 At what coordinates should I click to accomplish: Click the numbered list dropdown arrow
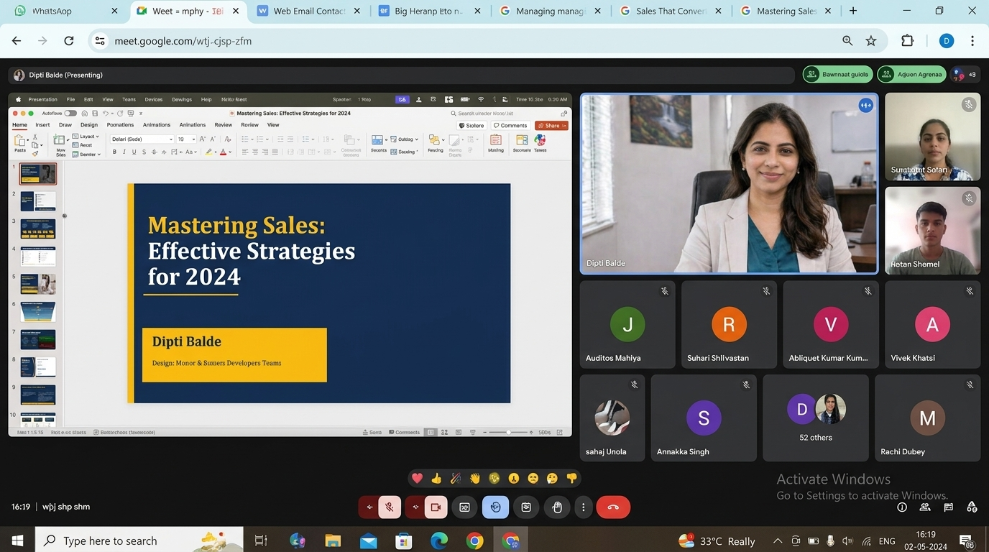tap(269, 139)
